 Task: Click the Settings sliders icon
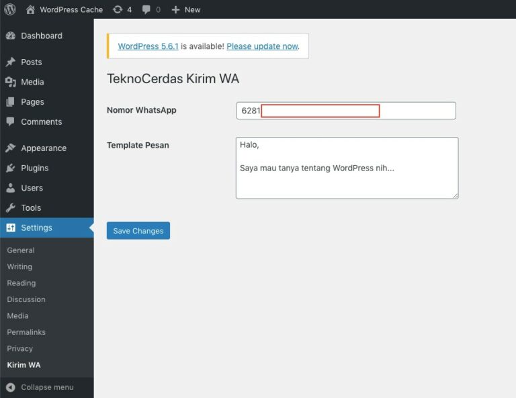tap(11, 228)
